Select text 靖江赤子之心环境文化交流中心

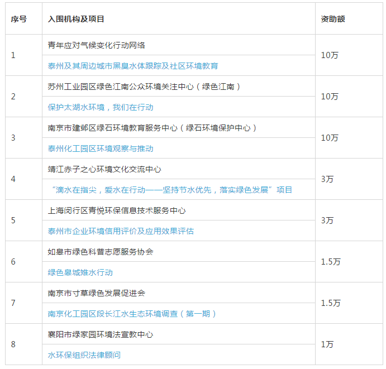click(104, 169)
